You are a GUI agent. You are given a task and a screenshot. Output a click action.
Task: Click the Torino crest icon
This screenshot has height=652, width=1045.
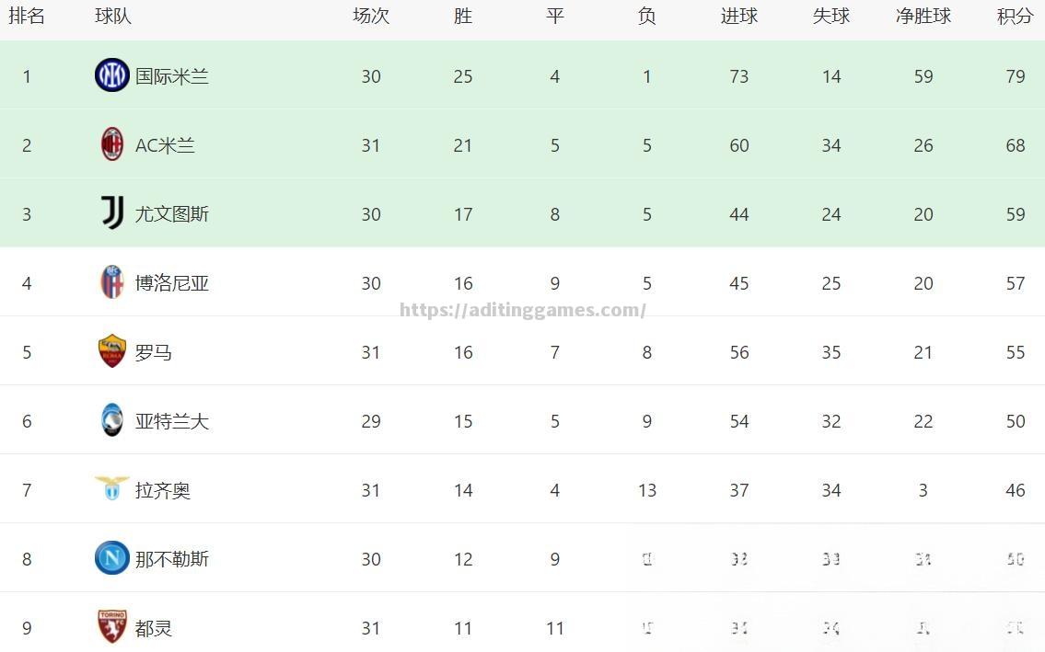pos(112,626)
